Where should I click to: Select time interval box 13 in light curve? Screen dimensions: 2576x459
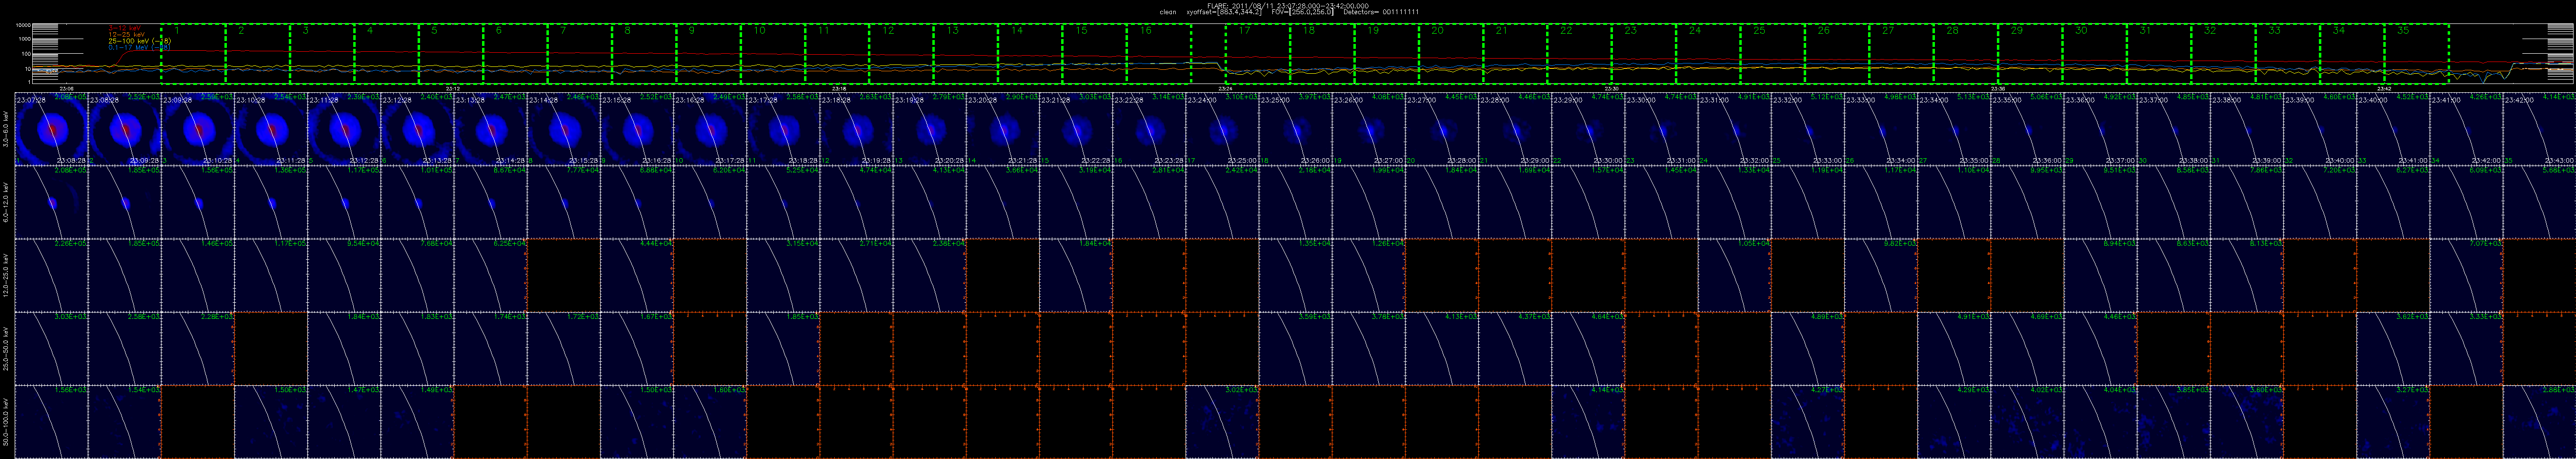965,54
